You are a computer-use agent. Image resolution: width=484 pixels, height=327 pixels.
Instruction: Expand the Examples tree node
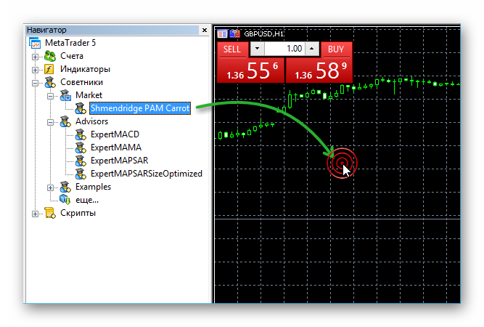50,187
